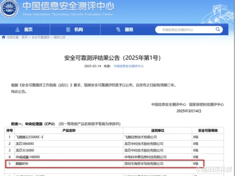The image size is (235, 176).
Task: Click the 特此公告 line
Action: point(19,92)
